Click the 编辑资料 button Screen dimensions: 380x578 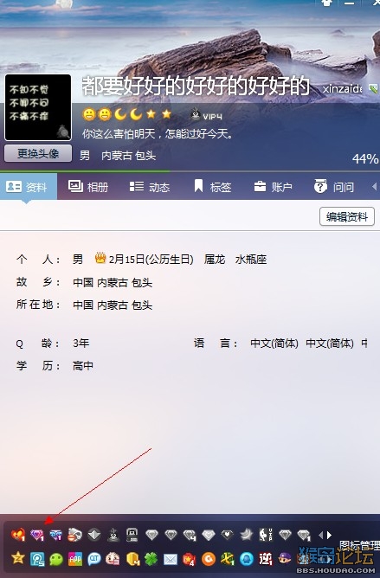(347, 216)
